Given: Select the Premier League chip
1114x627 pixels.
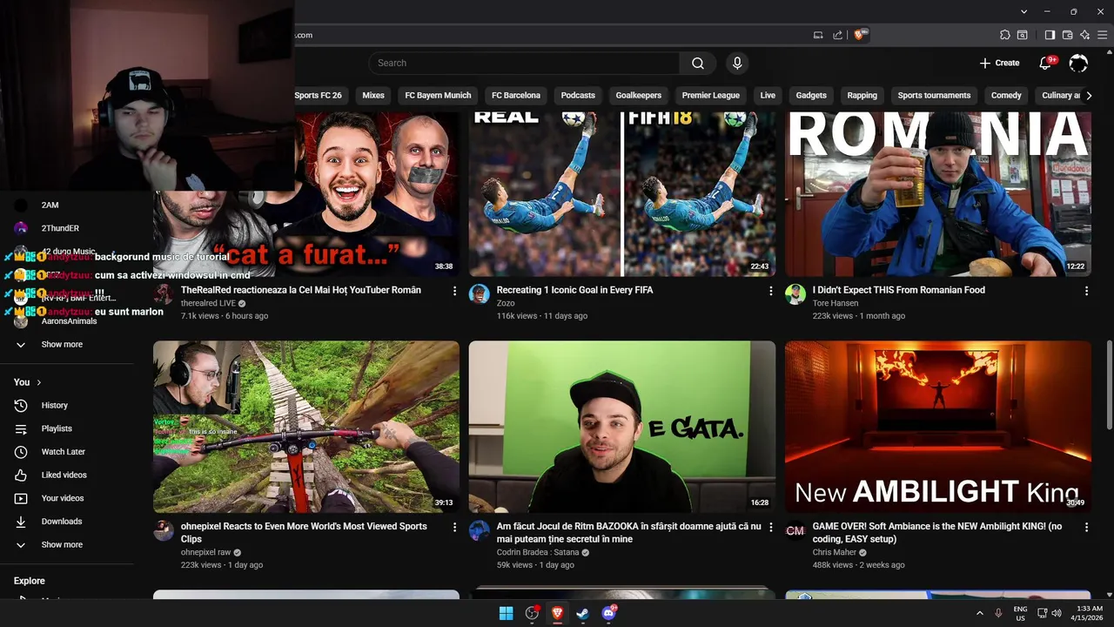Looking at the screenshot, I should coord(710,96).
